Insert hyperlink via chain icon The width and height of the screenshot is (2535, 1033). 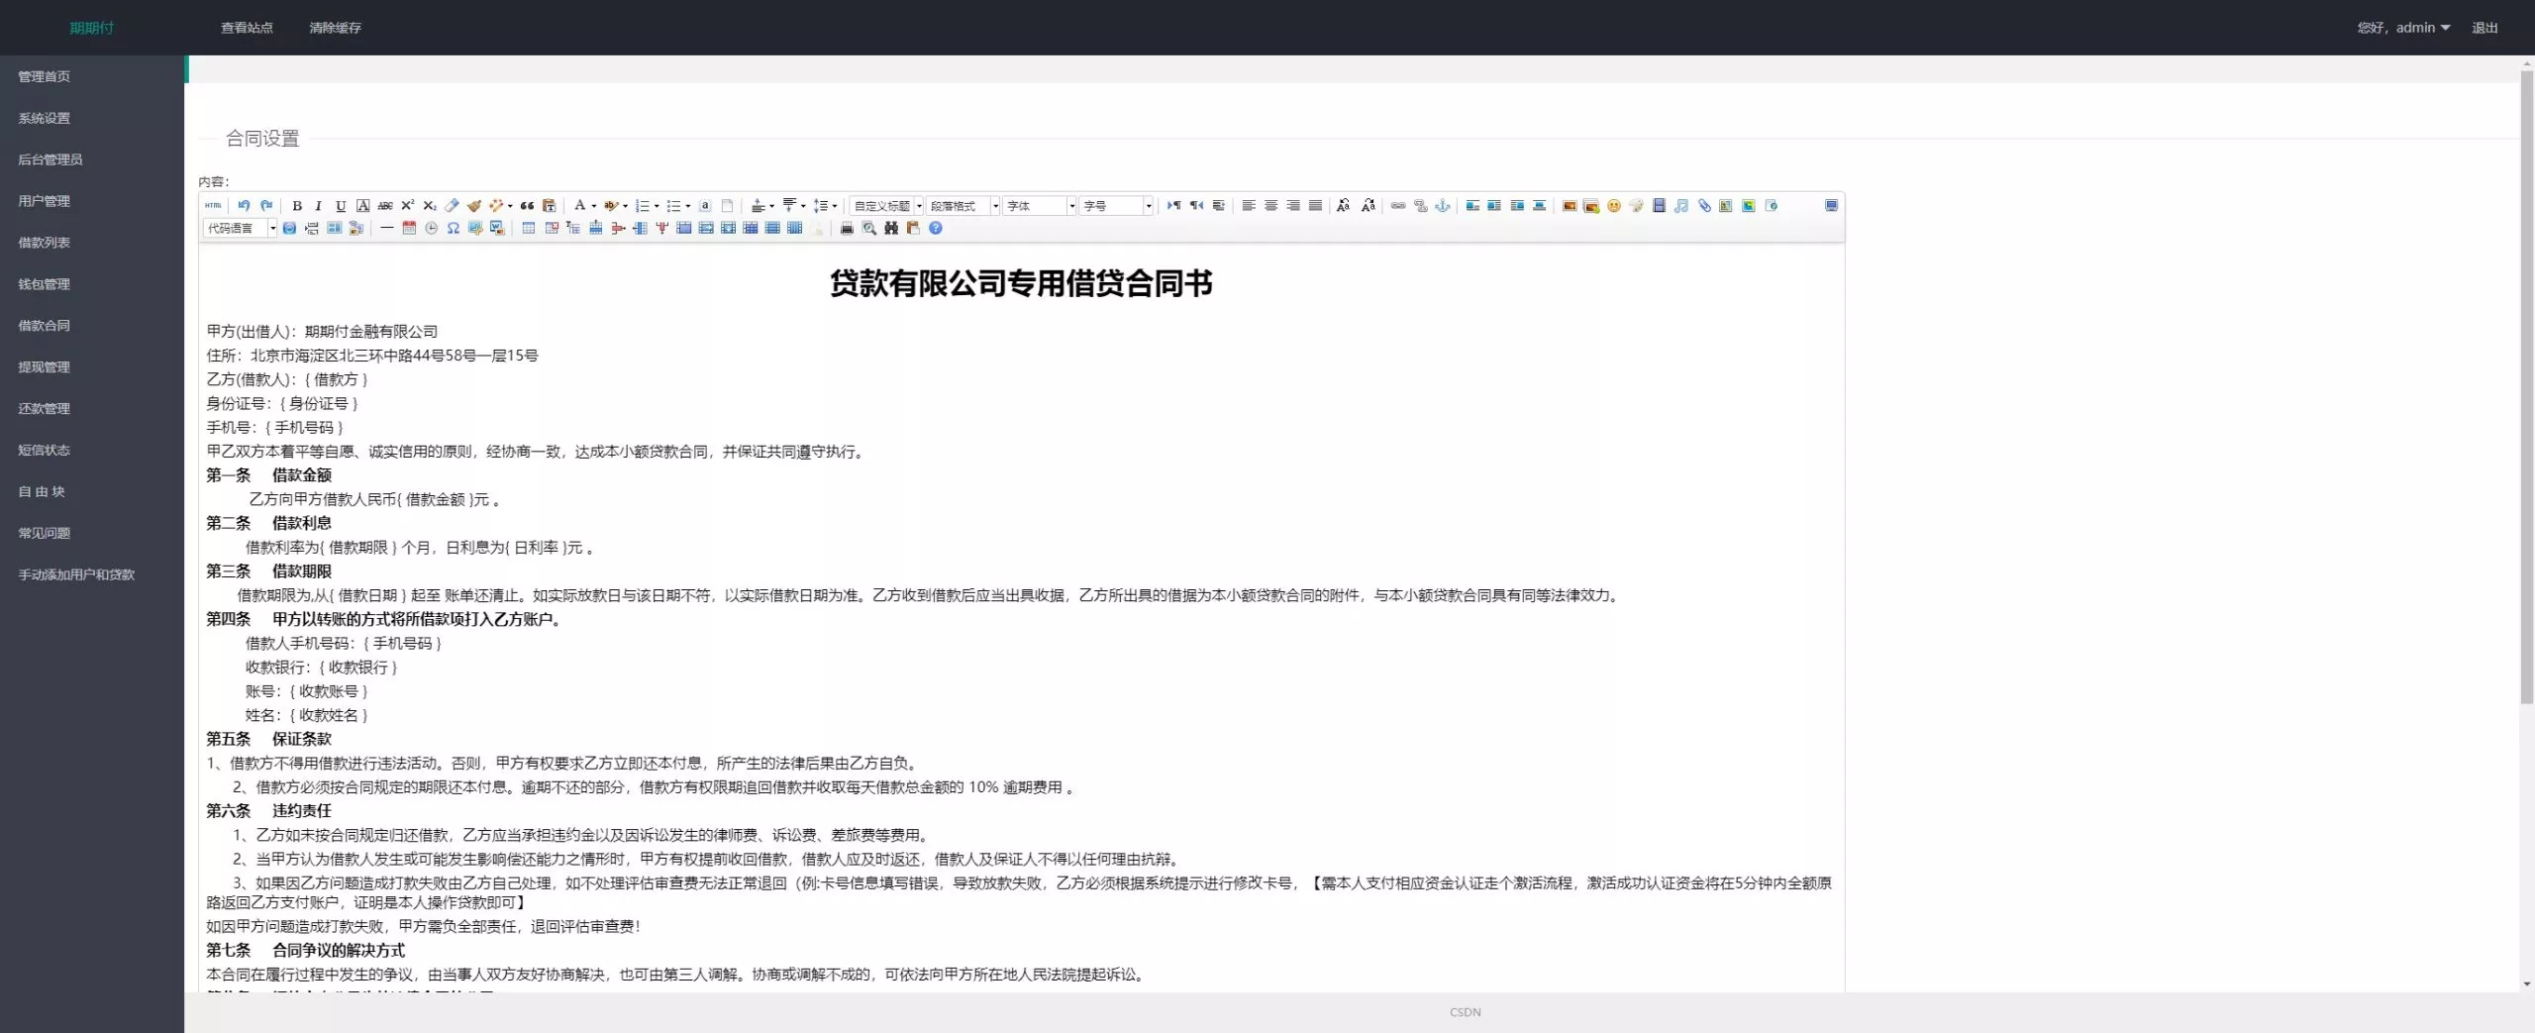click(x=1398, y=206)
